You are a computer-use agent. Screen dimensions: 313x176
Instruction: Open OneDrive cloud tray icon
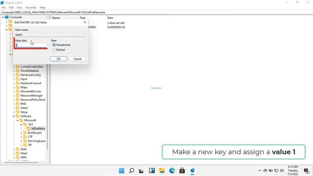coord(265,171)
